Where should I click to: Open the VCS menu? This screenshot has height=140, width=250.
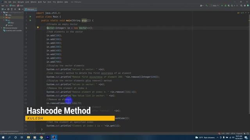tap(54, 2)
